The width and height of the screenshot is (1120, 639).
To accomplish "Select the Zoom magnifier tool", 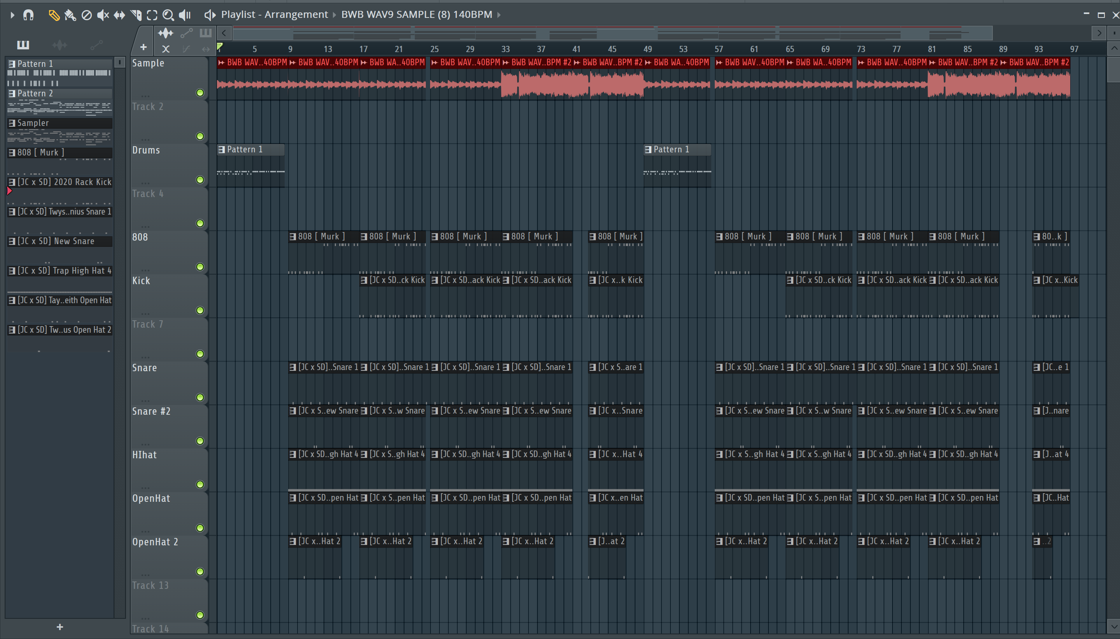I will point(168,16).
